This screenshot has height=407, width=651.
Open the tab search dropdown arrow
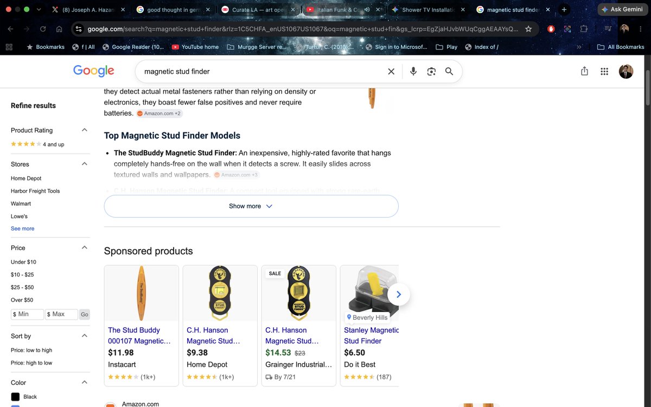(x=39, y=10)
